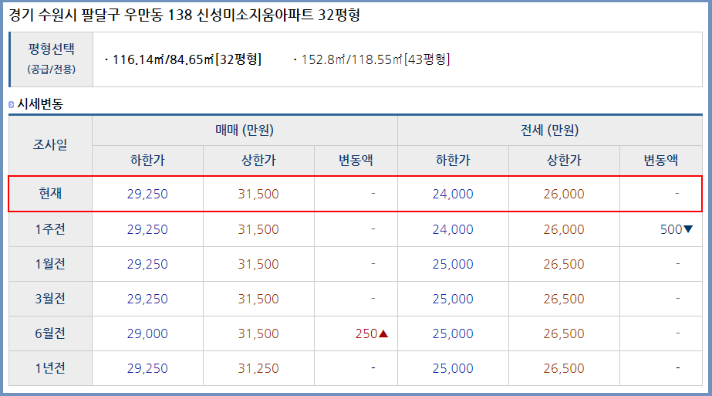Click the 평형선택 (공급/전용) label
Screen dimensions: 712x396
tap(52, 59)
